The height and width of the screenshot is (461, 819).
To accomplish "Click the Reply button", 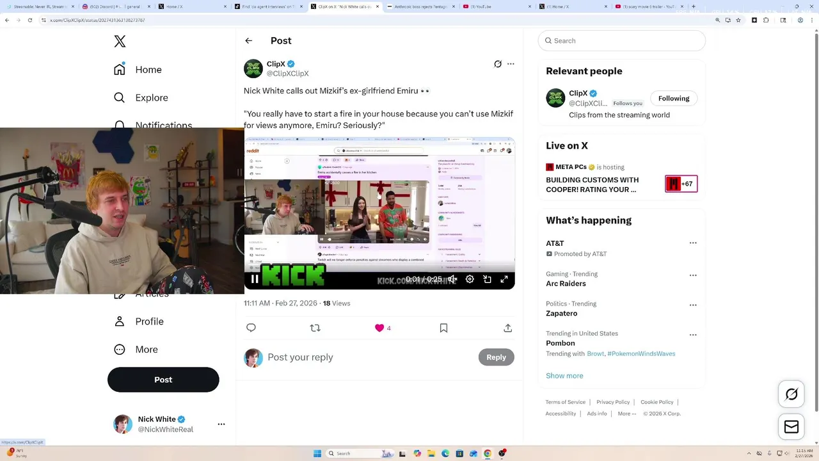I will click(496, 357).
